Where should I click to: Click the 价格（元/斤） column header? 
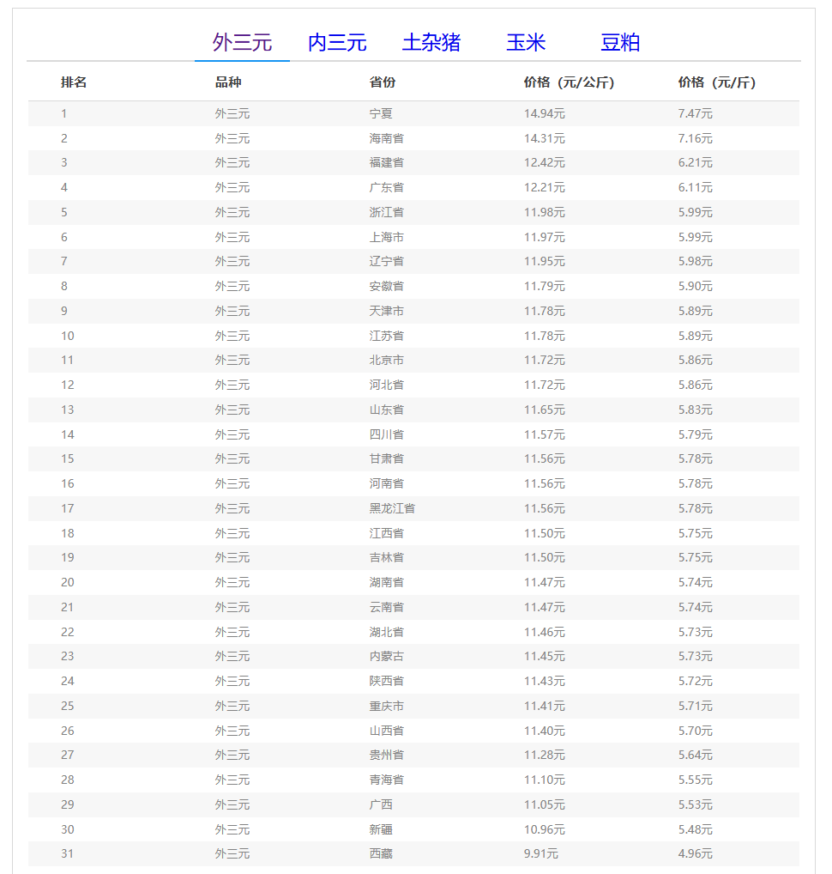(716, 82)
